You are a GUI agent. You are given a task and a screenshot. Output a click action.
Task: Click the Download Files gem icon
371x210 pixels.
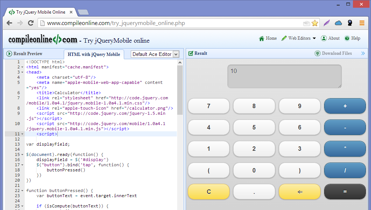pyautogui.click(x=318, y=53)
